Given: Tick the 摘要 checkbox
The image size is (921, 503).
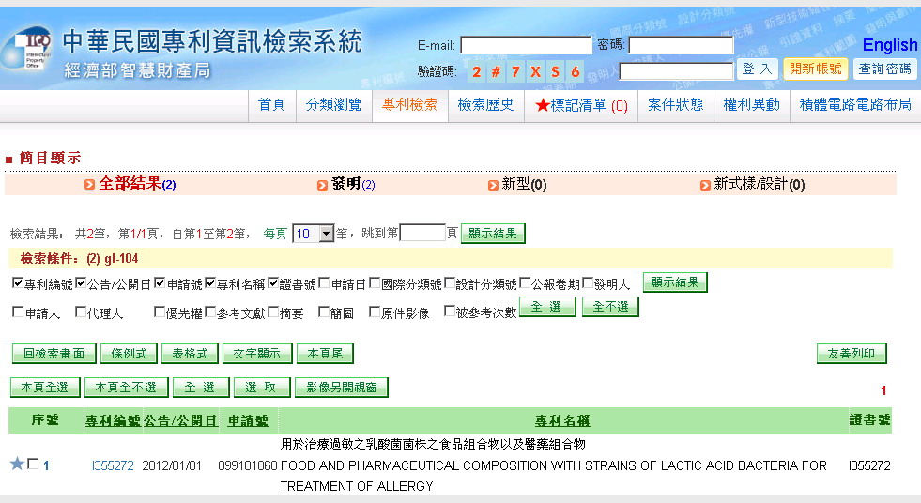Looking at the screenshot, I should pos(273,312).
